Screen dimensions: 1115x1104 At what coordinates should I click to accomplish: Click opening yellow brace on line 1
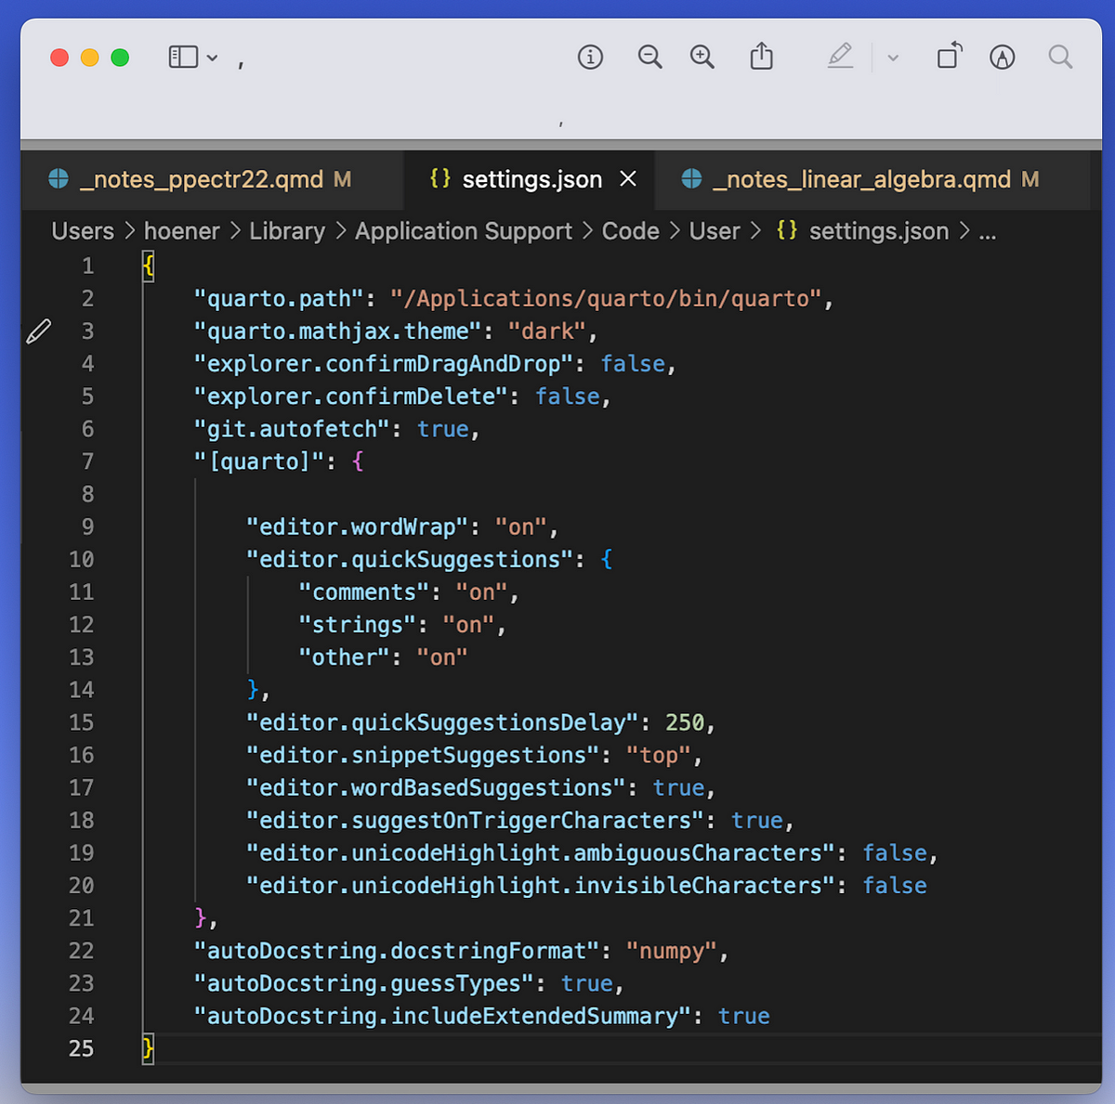click(148, 266)
